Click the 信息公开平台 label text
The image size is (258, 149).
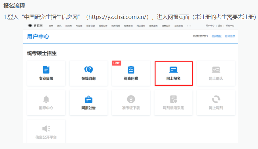coord(46,137)
